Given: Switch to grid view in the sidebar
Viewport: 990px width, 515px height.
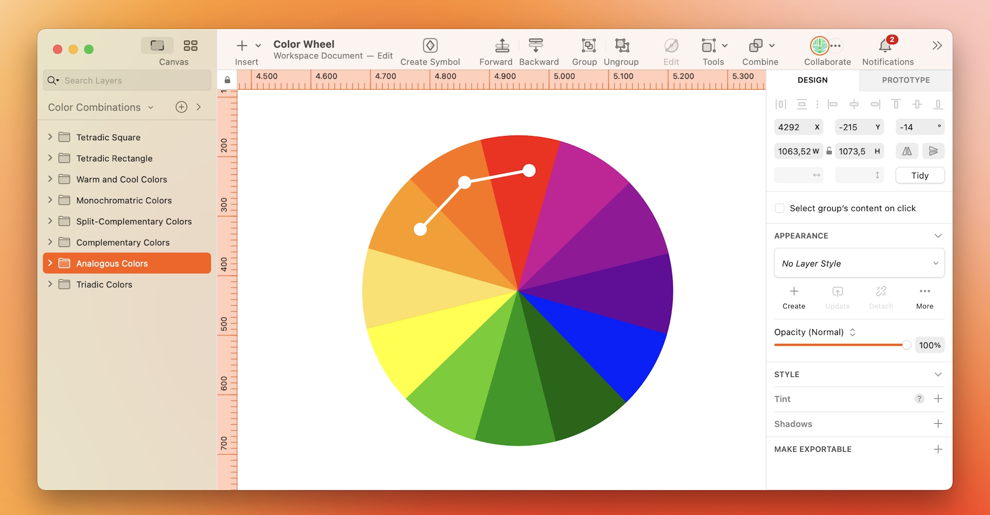Looking at the screenshot, I should pos(191,45).
